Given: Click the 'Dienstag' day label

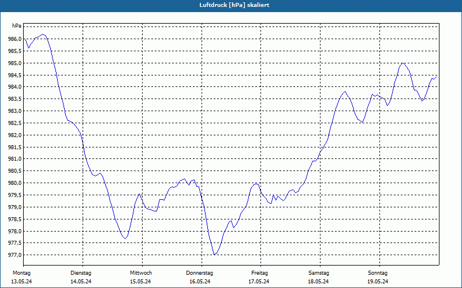Looking at the screenshot, I should click(81, 273).
